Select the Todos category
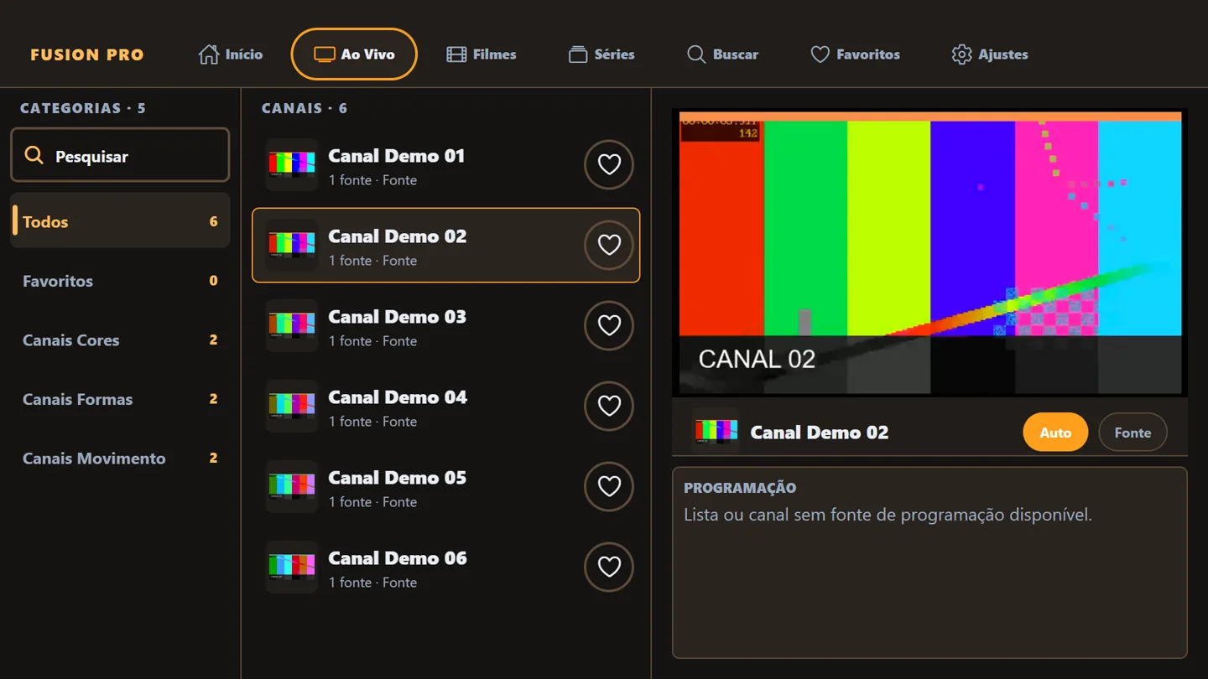 (120, 220)
